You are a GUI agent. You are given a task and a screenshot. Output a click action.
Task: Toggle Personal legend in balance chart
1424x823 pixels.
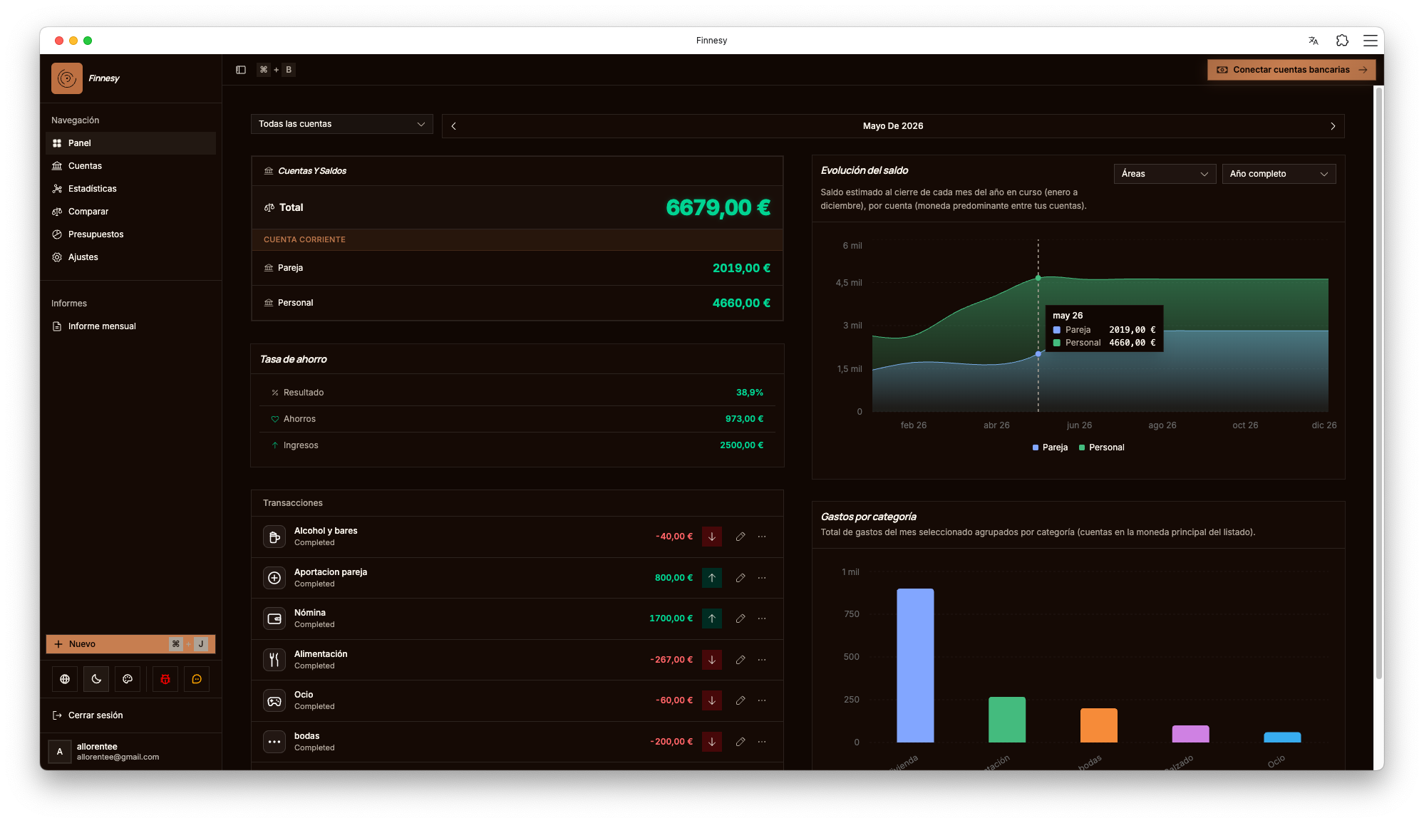tap(1101, 447)
